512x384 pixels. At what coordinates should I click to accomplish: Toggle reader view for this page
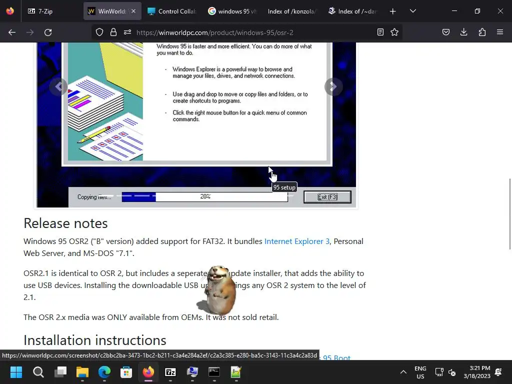pos(380,32)
